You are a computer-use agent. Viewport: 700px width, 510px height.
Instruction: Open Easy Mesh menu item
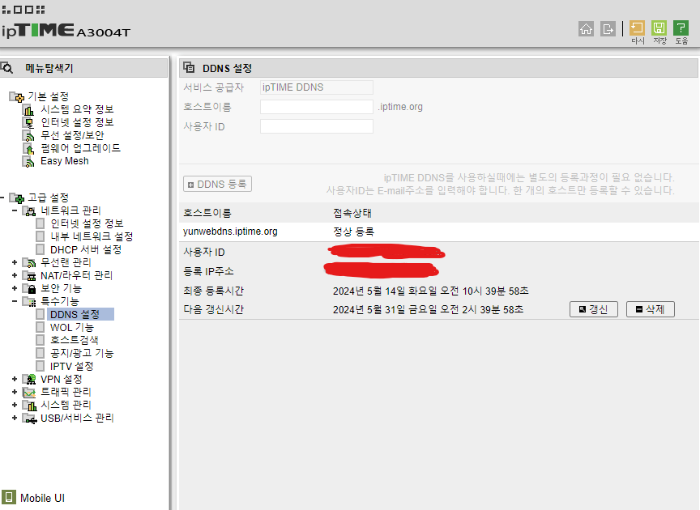pos(64,161)
